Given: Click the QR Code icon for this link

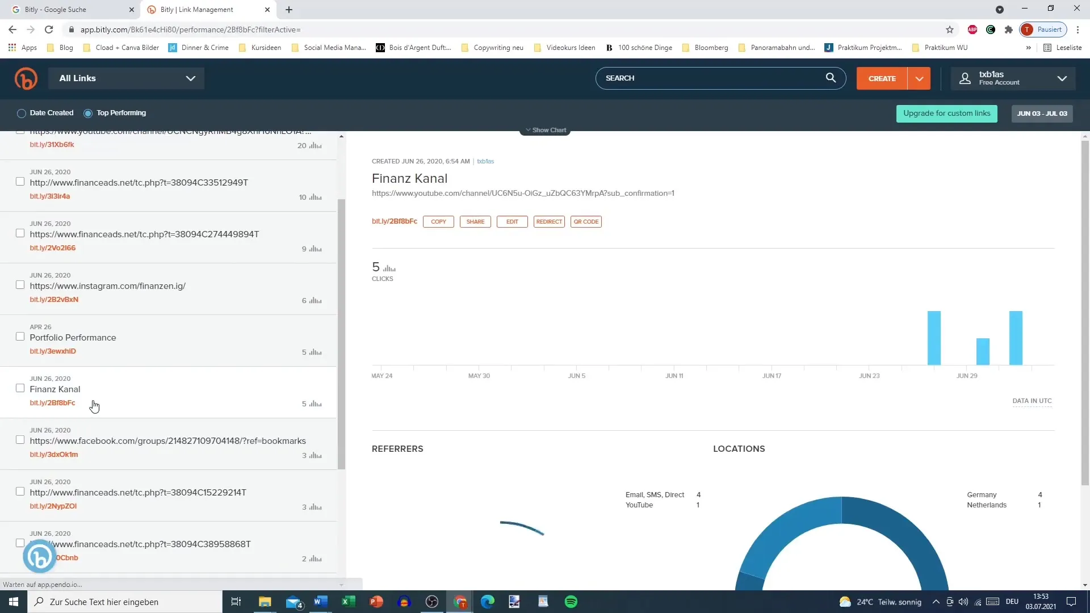Looking at the screenshot, I should [586, 221].
